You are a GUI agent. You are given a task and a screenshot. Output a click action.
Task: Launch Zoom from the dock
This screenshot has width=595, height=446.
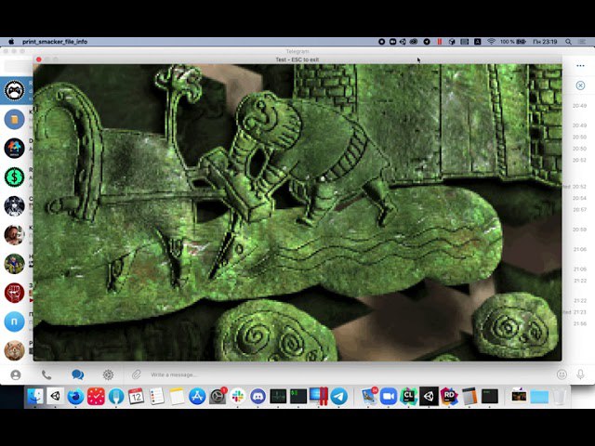click(x=389, y=397)
